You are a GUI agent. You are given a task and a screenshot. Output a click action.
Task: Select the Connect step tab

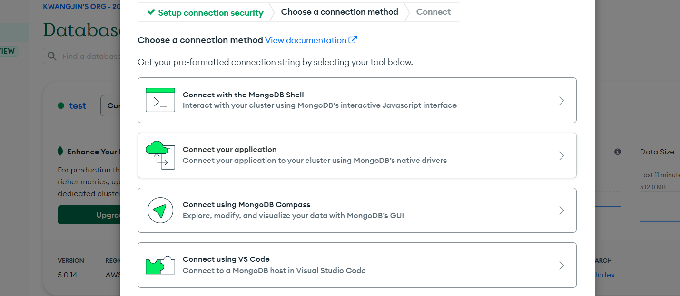pyautogui.click(x=433, y=12)
